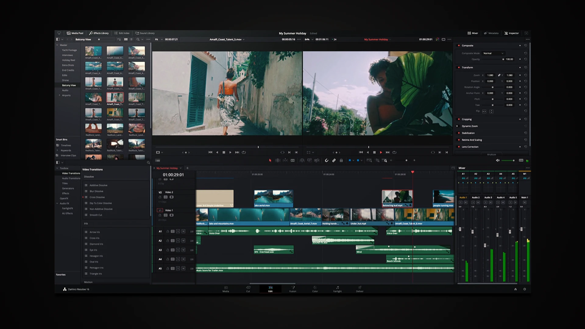Open the Edit Index panel
Viewport: 585px width, 329px height.
point(122,33)
